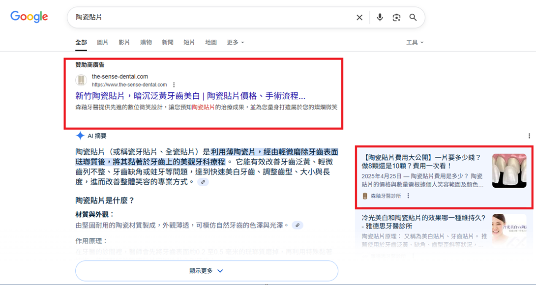The height and width of the screenshot is (285, 536).
Task: Click the 材質與外觀： subheading text
Action: click(95, 215)
